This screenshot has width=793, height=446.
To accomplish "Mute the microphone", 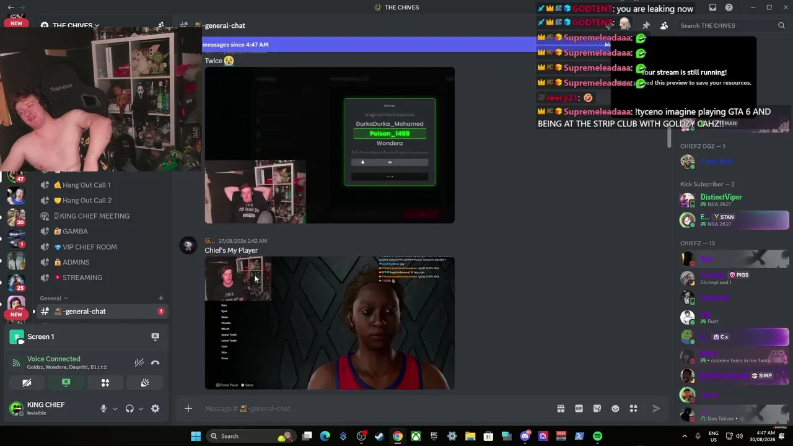I will pos(103,409).
